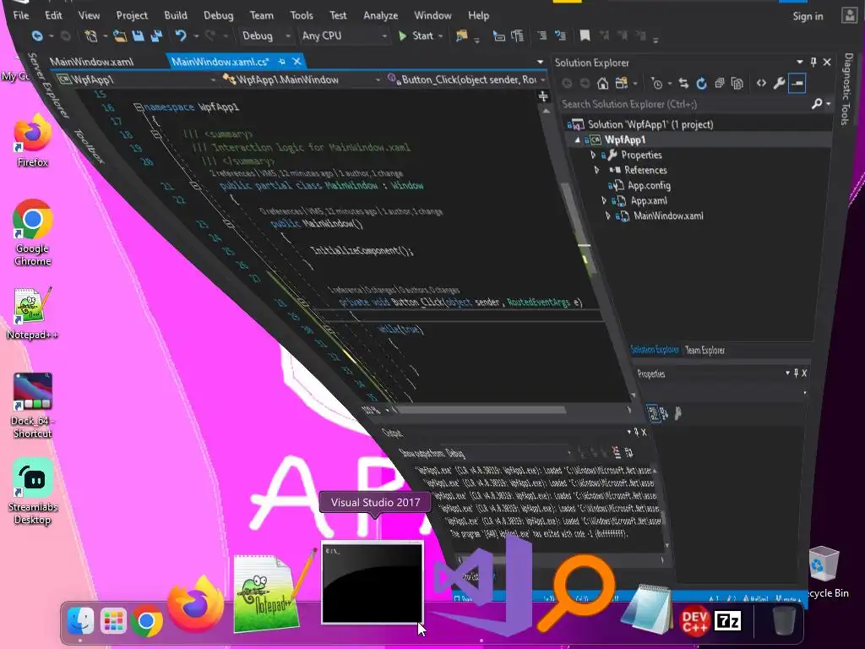
Task: Switch to the Team Explorer tab
Action: pos(705,351)
